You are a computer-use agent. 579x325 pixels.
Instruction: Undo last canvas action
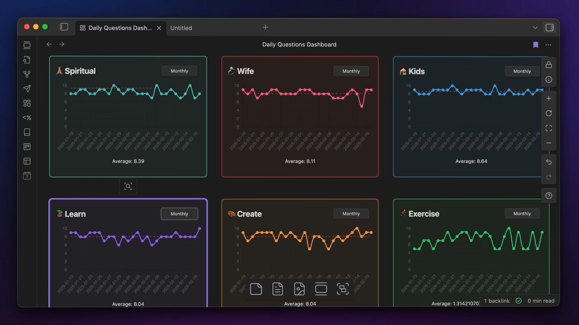coord(549,162)
